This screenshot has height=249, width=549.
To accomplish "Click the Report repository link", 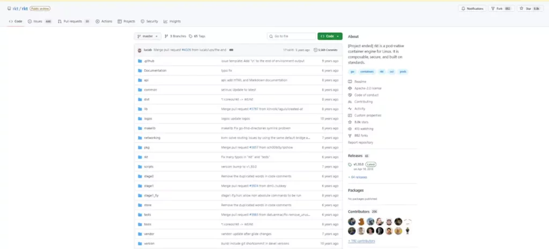I will (x=360, y=142).
